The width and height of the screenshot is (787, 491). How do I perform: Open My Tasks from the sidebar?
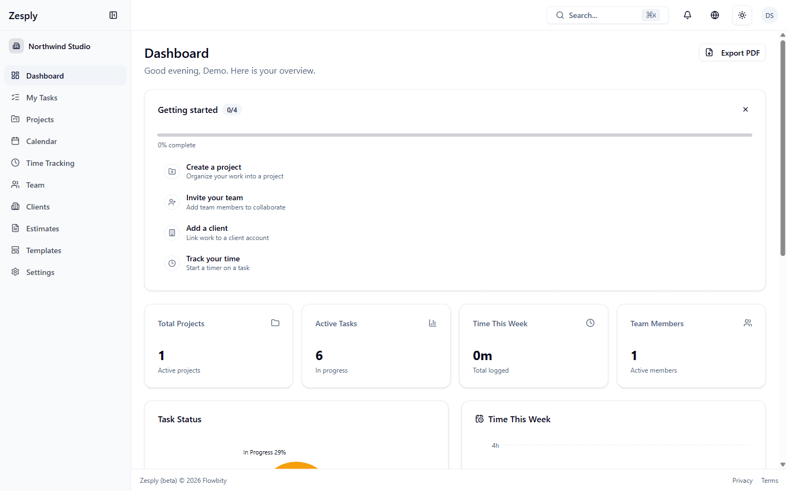66,97
